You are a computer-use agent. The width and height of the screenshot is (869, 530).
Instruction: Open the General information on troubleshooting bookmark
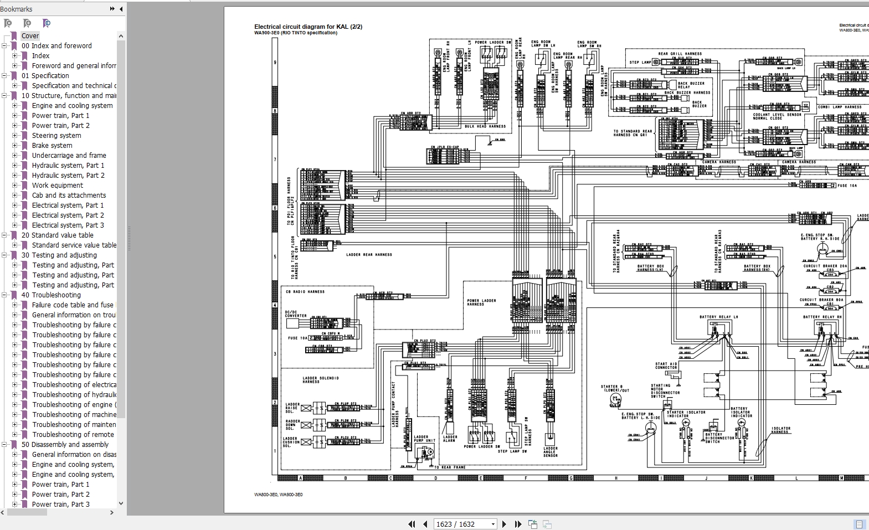(x=74, y=315)
